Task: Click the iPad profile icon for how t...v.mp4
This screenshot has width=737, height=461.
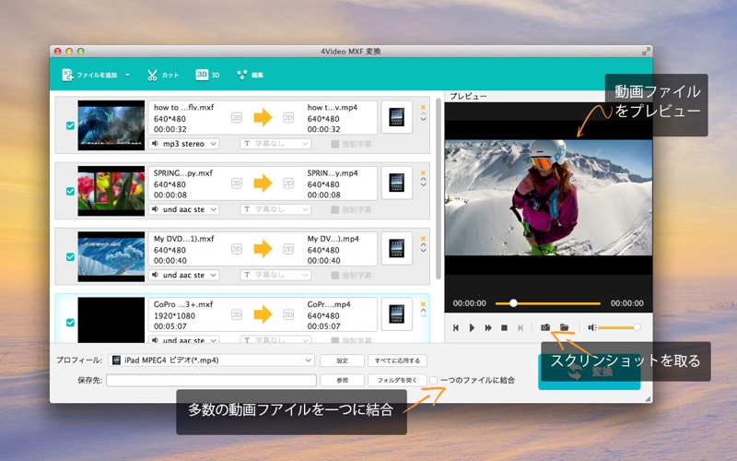Action: click(397, 117)
